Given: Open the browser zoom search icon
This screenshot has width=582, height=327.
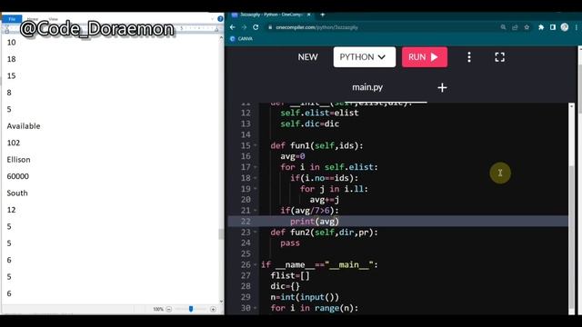Looking at the screenshot, I should [x=503, y=27].
